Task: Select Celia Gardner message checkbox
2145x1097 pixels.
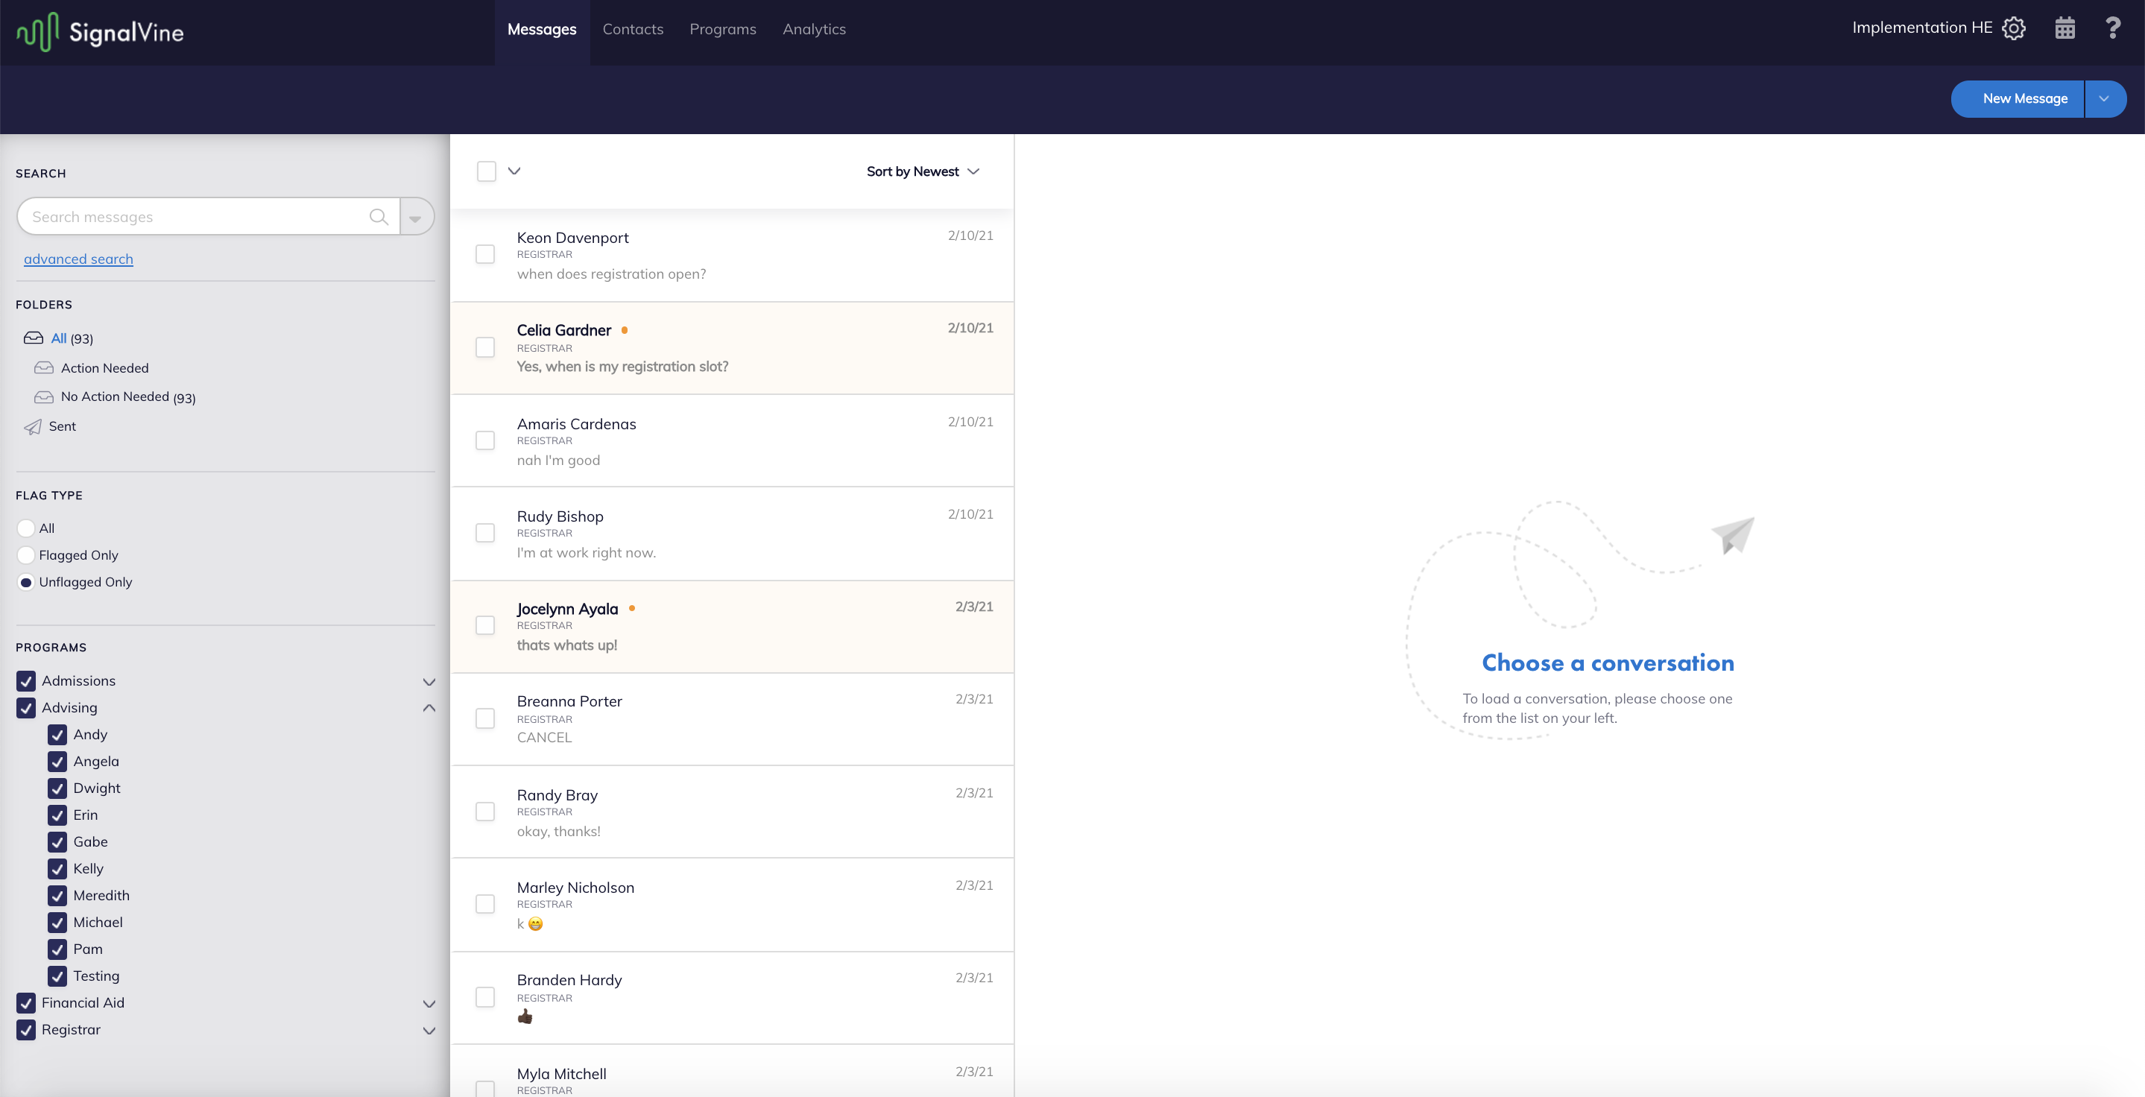Action: pyautogui.click(x=484, y=347)
